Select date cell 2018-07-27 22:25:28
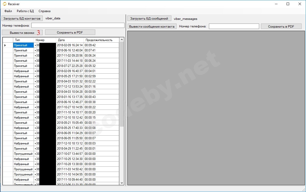Viewport: 306px width, 192px height. 70,66
